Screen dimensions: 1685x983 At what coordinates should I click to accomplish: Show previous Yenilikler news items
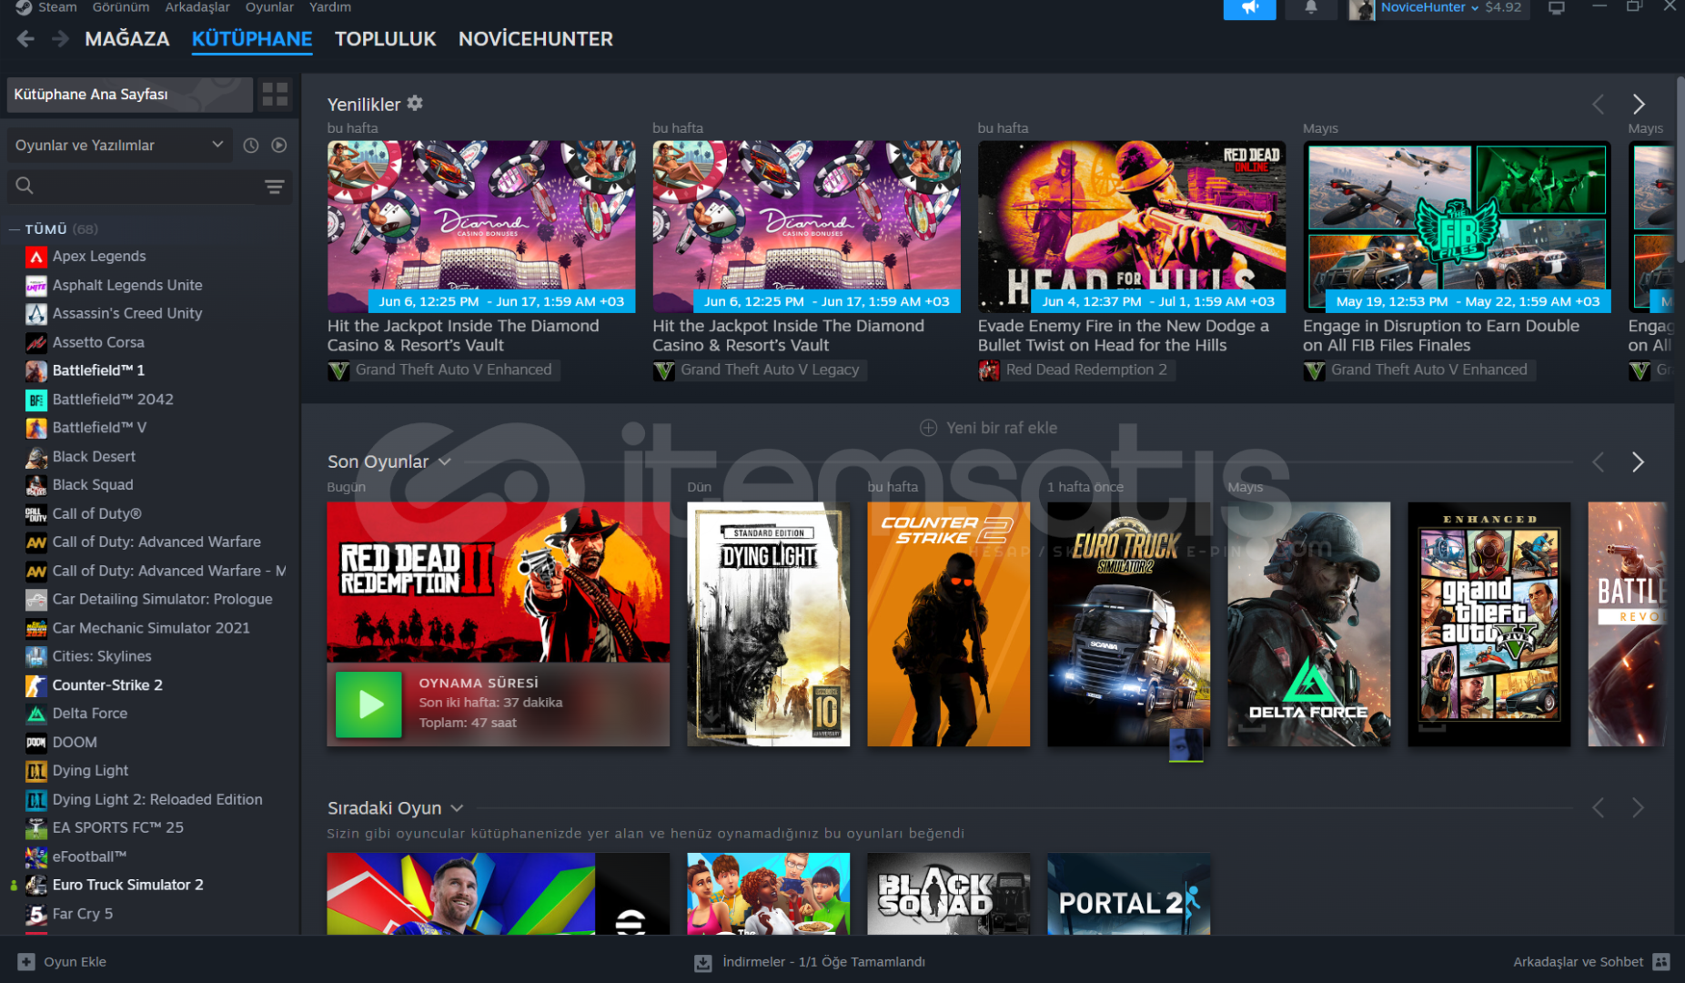[1598, 105]
